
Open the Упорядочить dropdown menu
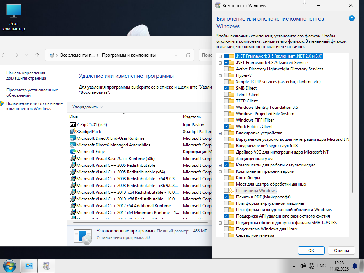[87, 107]
